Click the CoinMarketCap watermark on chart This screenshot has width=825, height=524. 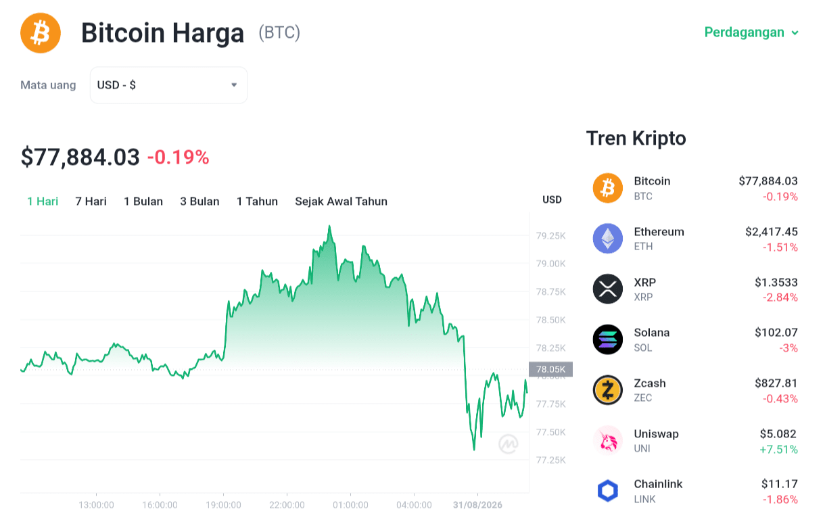click(x=509, y=444)
